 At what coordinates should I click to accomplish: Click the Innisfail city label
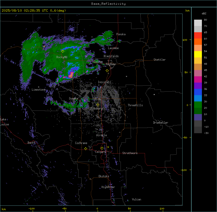(x=104, y=82)
